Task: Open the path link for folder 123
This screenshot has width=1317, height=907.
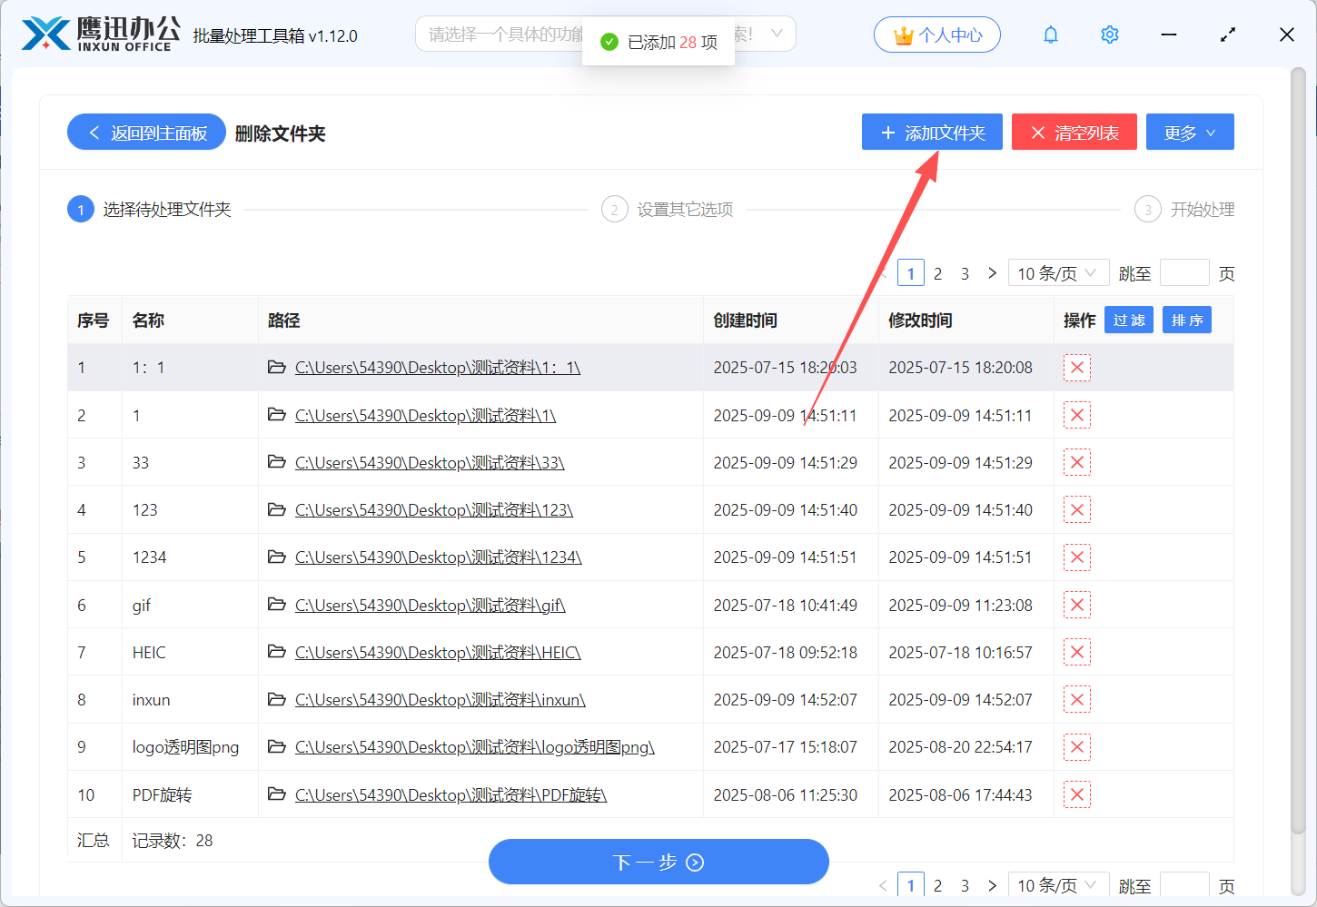Action: pyautogui.click(x=433, y=510)
